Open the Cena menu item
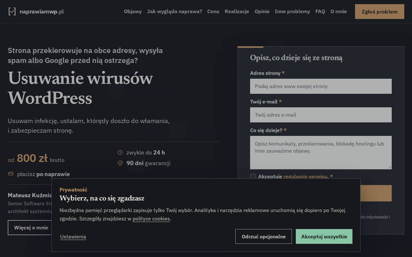The width and height of the screenshot is (412, 257). [213, 12]
